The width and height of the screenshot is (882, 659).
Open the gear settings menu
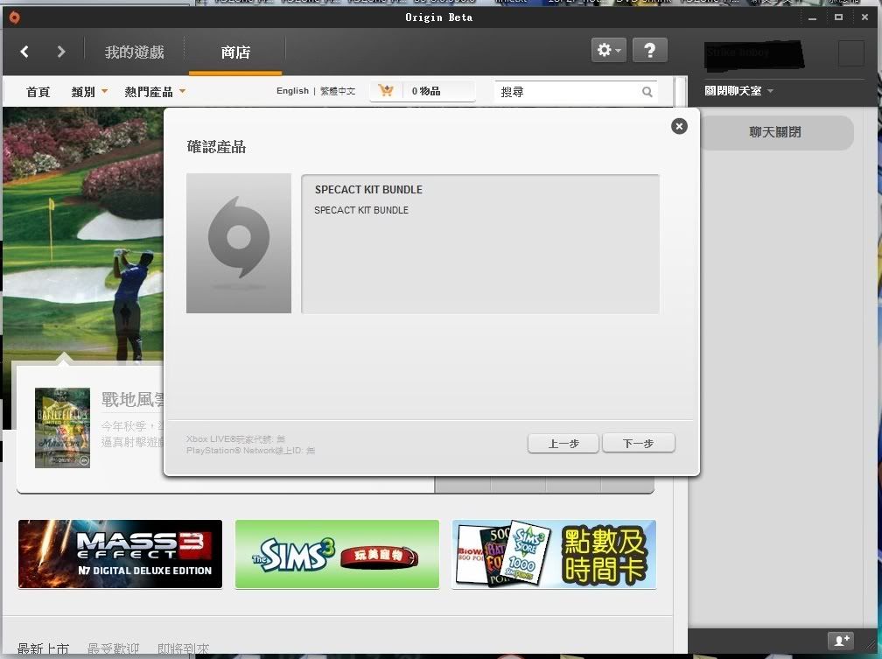(608, 51)
